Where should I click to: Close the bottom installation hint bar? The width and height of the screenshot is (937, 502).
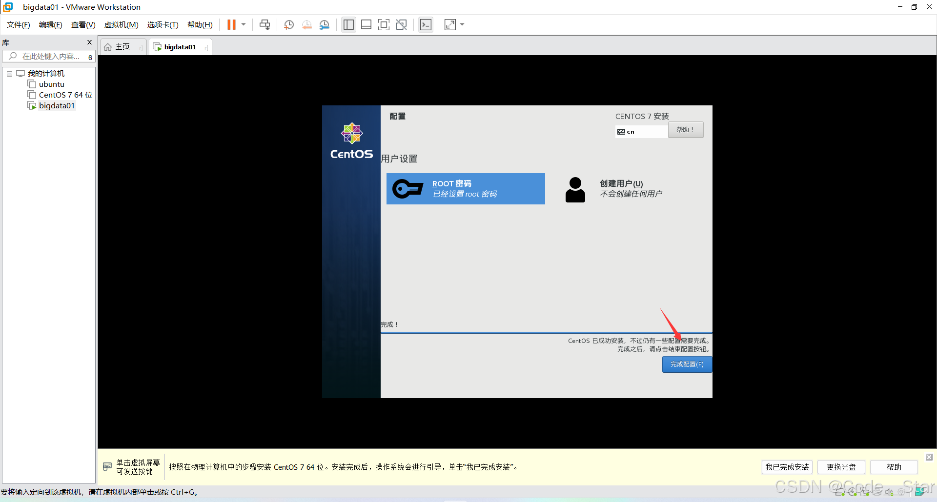point(929,457)
